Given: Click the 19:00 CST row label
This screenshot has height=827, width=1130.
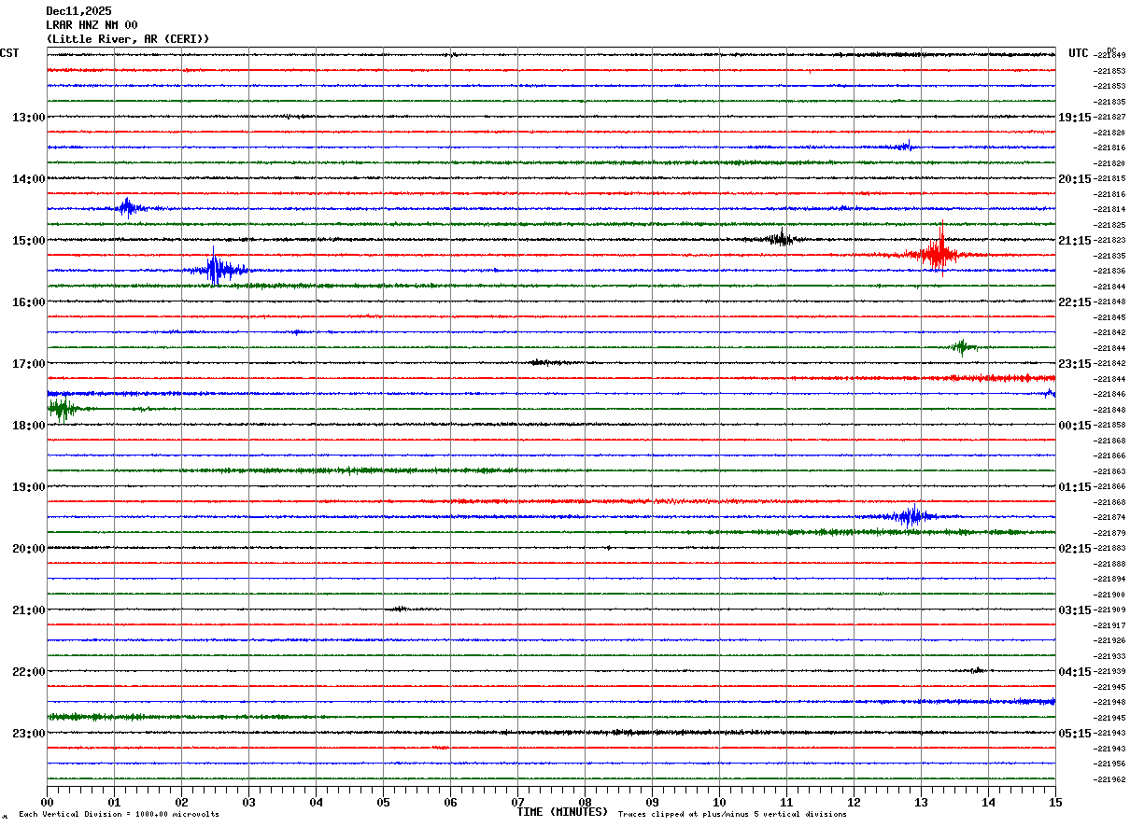Looking at the screenshot, I should (x=28, y=487).
